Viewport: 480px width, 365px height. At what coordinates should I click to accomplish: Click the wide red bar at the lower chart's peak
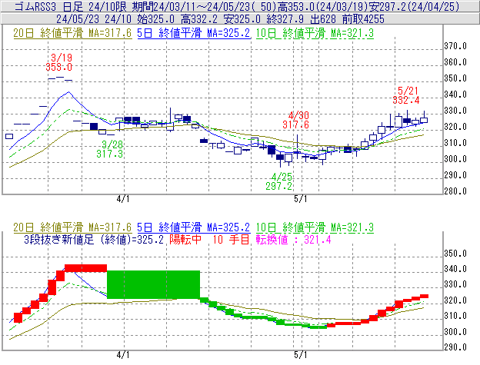(85, 268)
